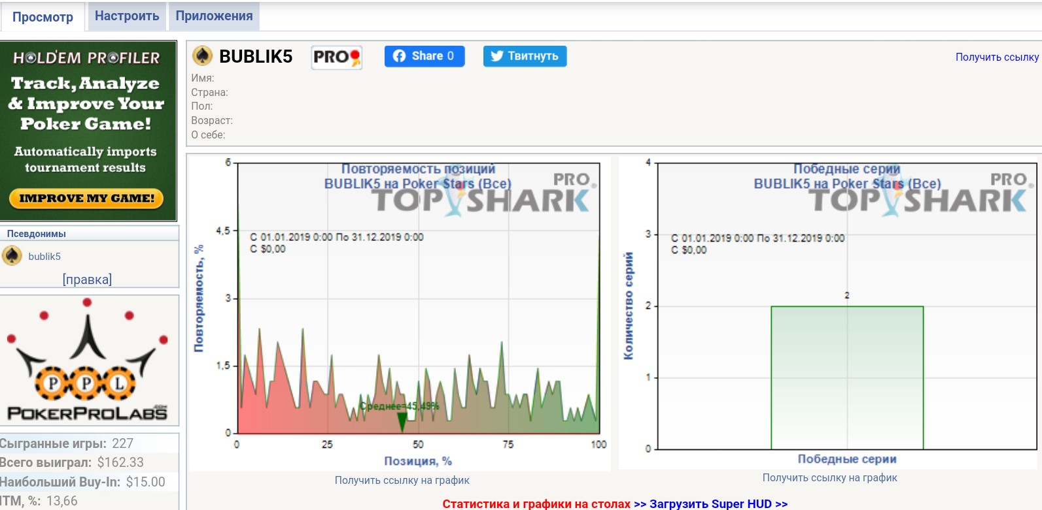The width and height of the screenshot is (1042, 510).
Task: Open the Просмотр tab
Action: click(x=43, y=17)
